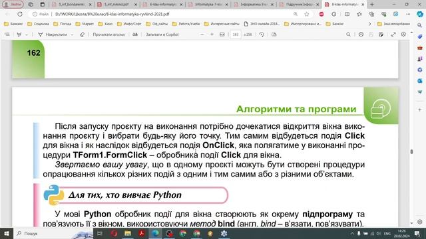
Task: Open the zoom magnifier icon in the address bar
Action: tap(296, 14)
